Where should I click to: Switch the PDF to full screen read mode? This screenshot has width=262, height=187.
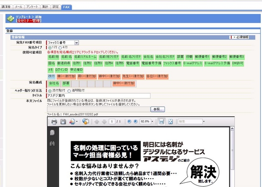click(x=170, y=121)
